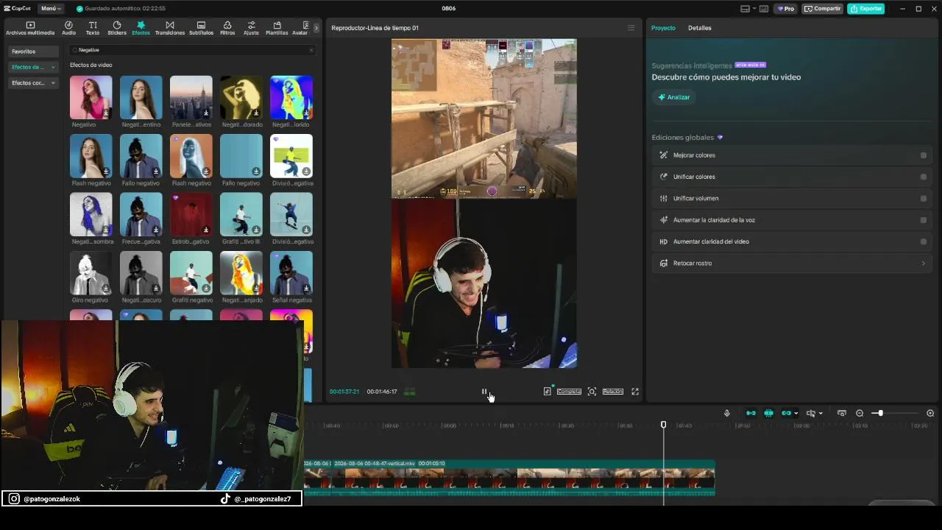Image resolution: width=942 pixels, height=530 pixels.
Task: Open the Avatar panel
Action: coord(300,28)
